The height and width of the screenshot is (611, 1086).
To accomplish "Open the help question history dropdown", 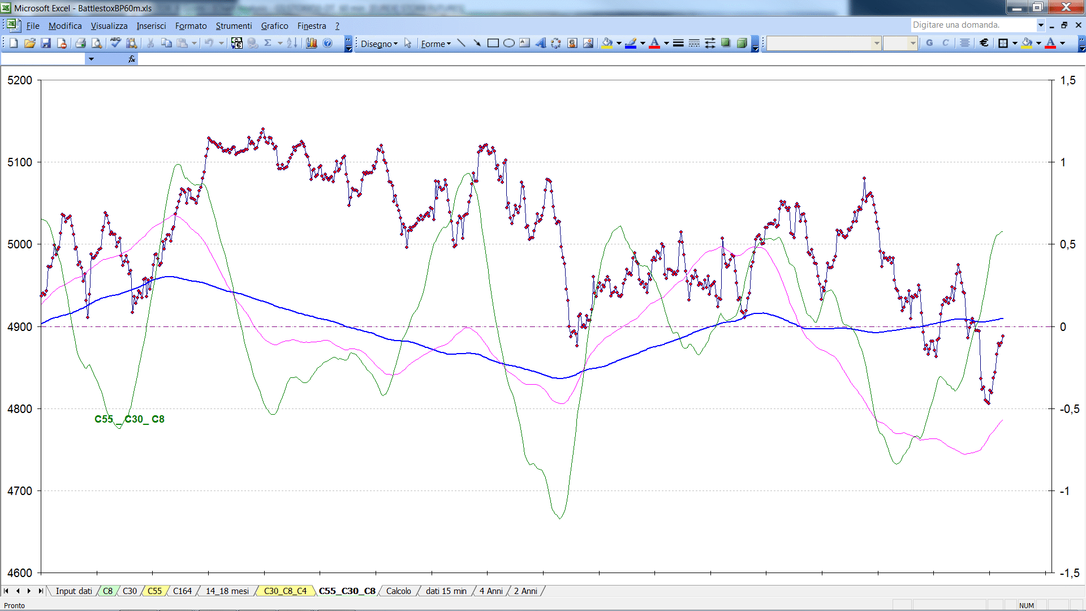I will 1040,25.
